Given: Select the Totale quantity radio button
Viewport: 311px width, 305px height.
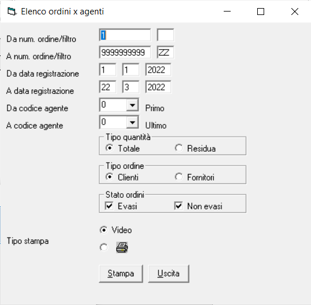Looking at the screenshot, I should pyautogui.click(x=109, y=148).
